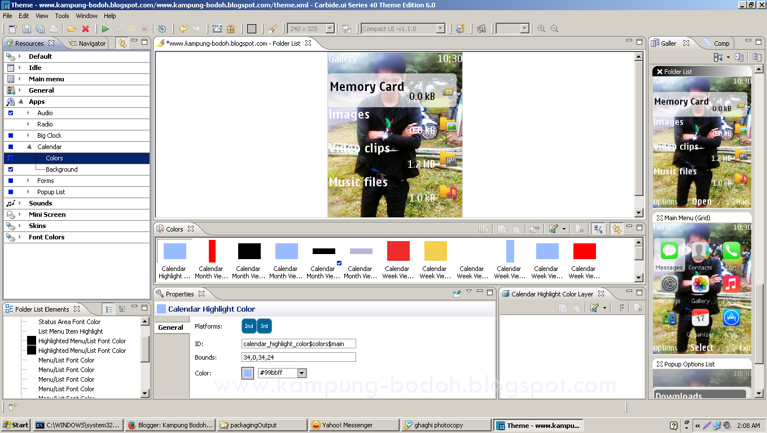
Task: Click the link-with-editor arrows in Resources panel
Action: point(122,43)
